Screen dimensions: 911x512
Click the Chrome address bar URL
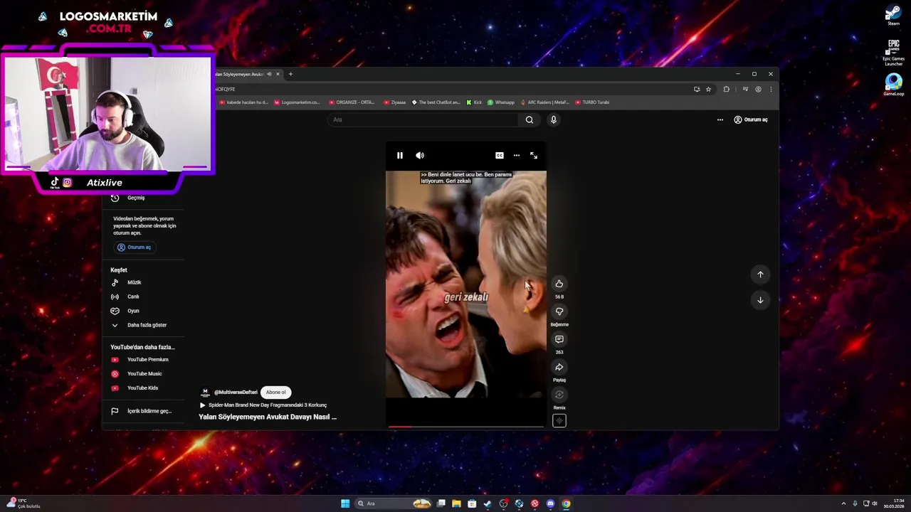click(x=226, y=89)
